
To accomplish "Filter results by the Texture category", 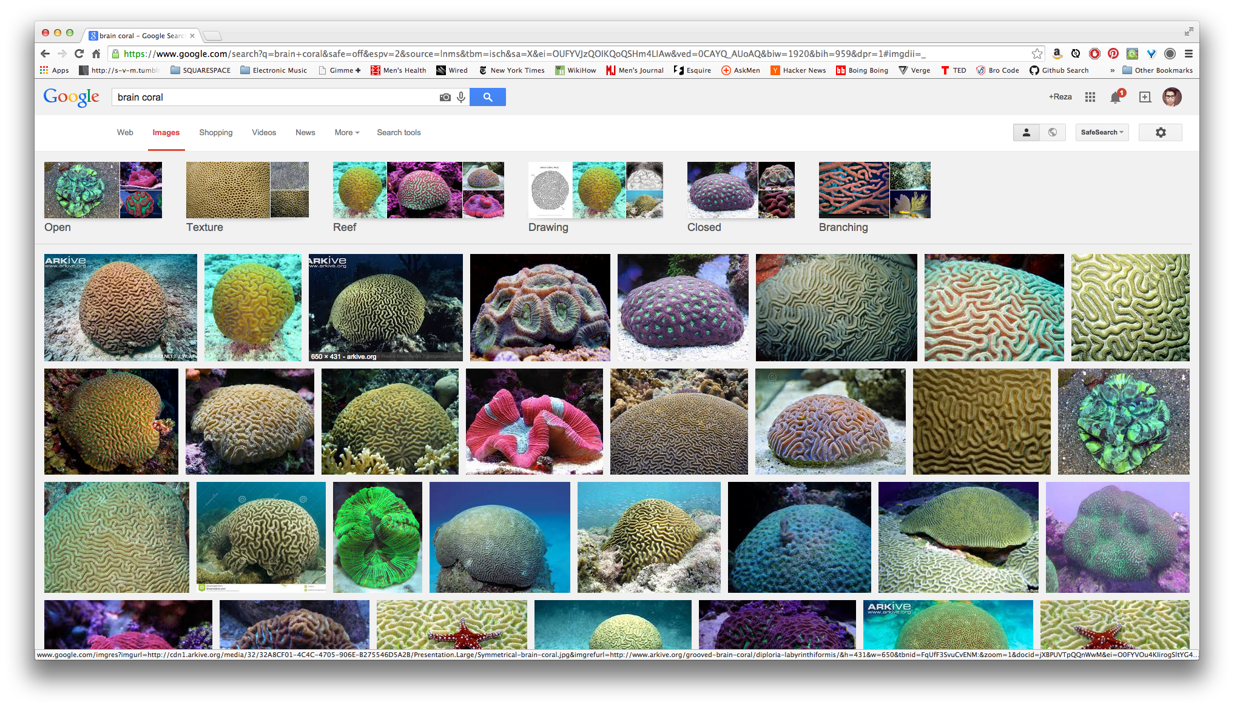I will pyautogui.click(x=248, y=197).
